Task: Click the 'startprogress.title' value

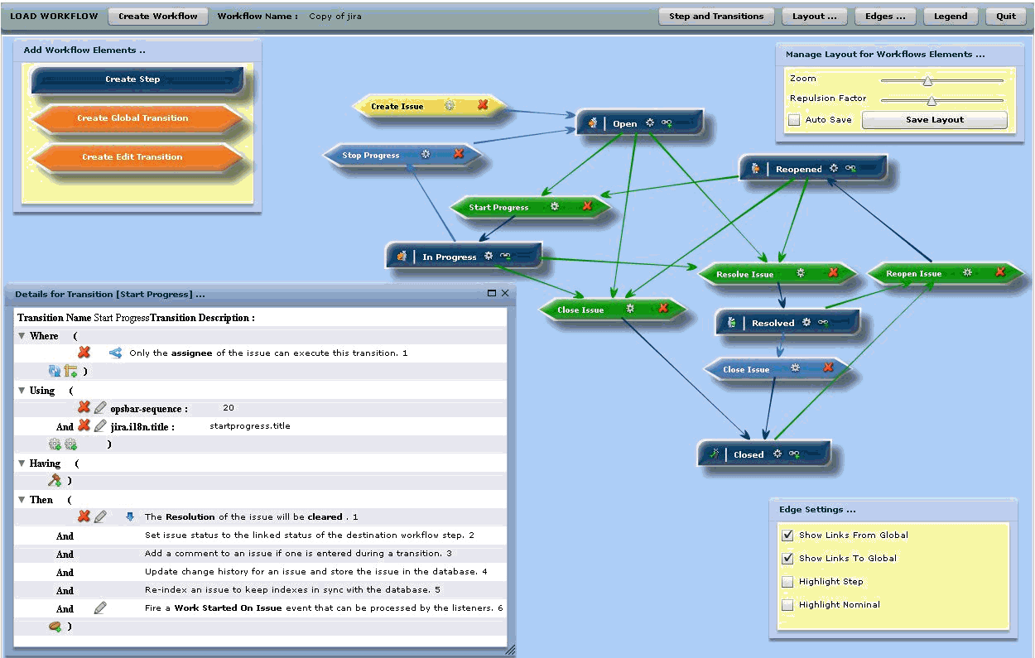Action: pos(250,425)
